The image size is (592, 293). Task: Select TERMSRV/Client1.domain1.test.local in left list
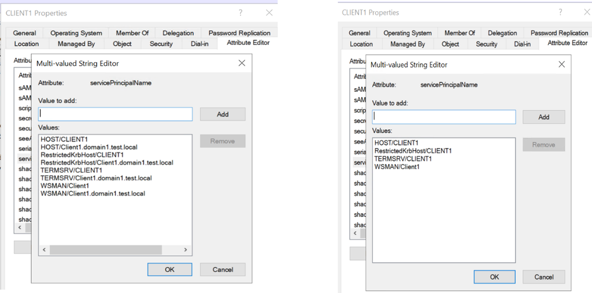tap(96, 178)
